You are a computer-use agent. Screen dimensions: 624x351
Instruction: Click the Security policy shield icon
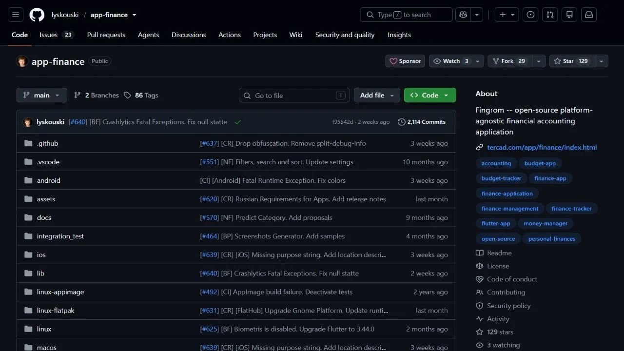[480, 306]
